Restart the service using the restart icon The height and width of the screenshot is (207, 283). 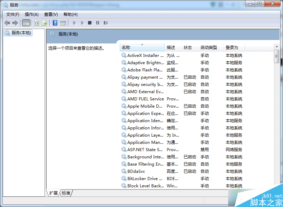click(x=106, y=23)
